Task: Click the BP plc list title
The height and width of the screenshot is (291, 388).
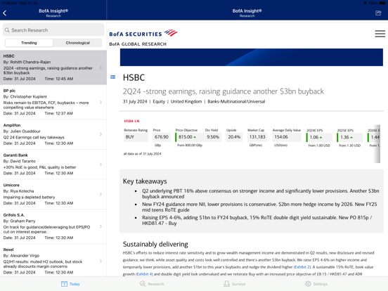Action: coord(9,91)
